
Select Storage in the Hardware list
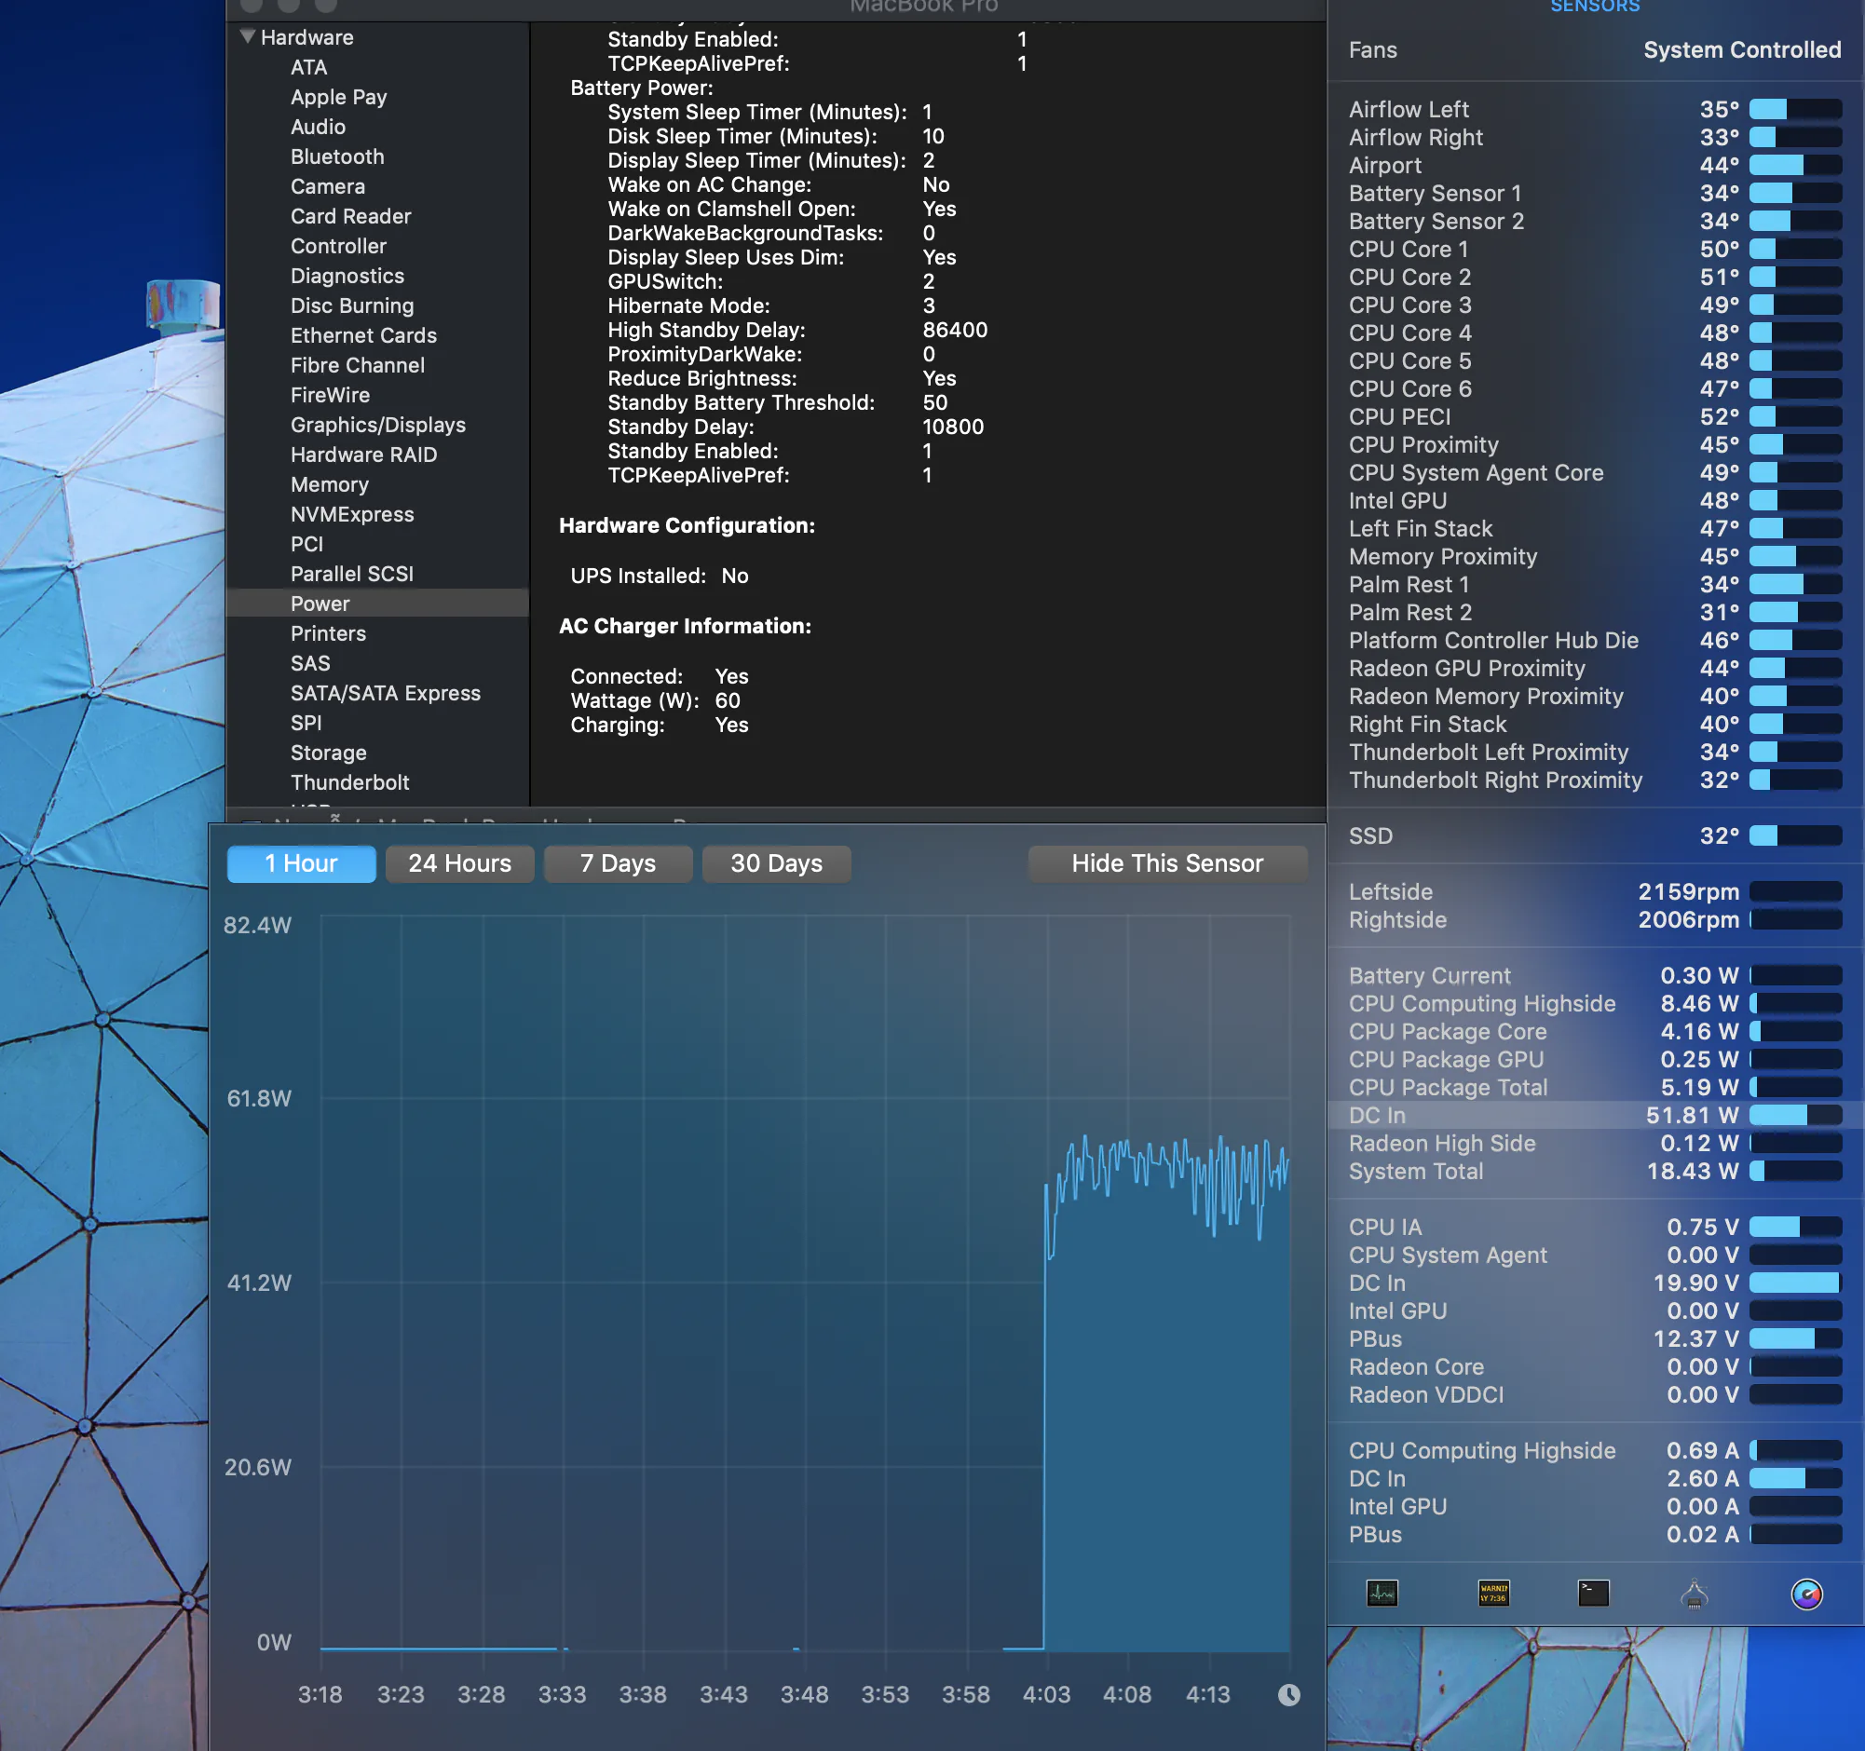(328, 753)
